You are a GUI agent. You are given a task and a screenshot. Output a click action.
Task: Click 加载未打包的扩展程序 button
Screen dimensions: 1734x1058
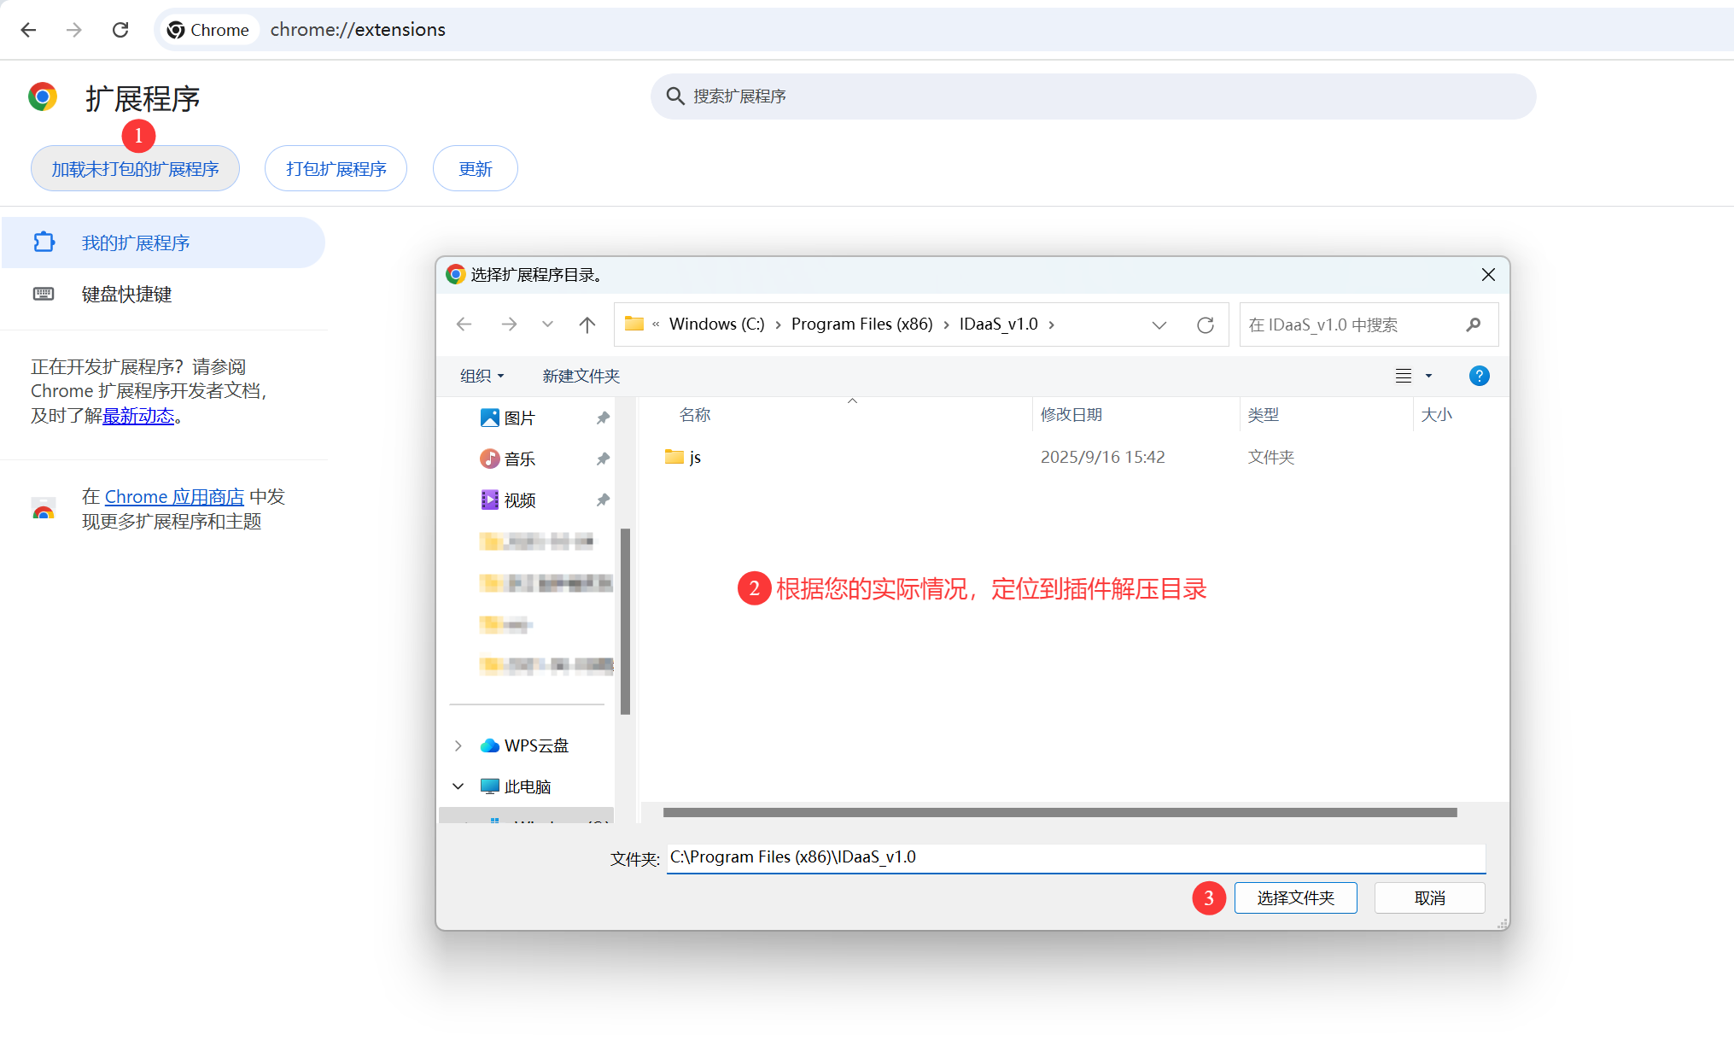click(x=135, y=169)
